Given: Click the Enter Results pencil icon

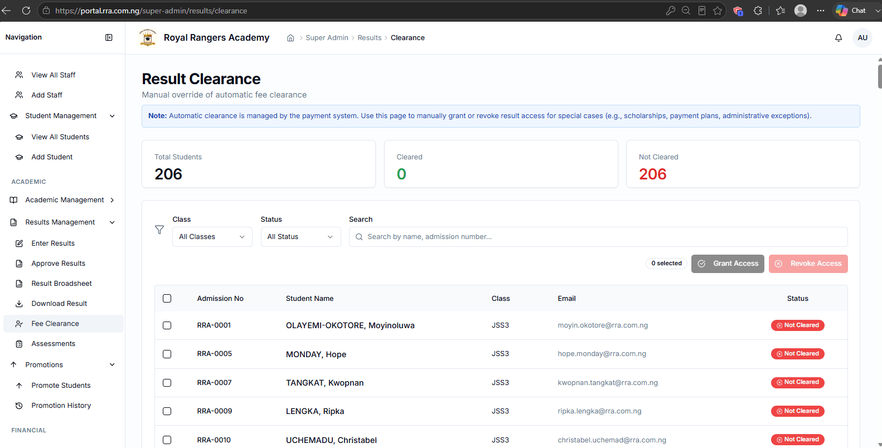Looking at the screenshot, I should tap(19, 244).
